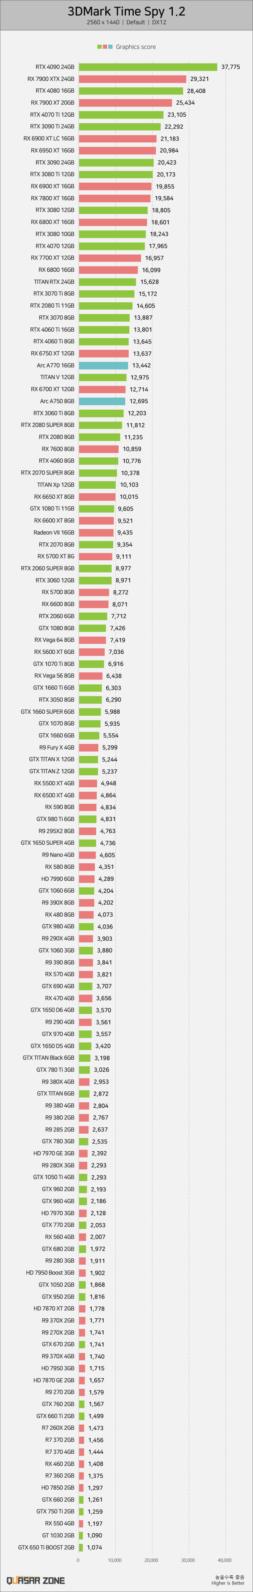Click the 2560 x 1440 resolution subtitle

coord(103,22)
